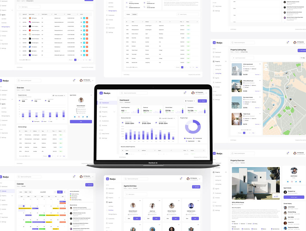Check the Winter Agency row checkbox
This screenshot has height=231, width=306.
coord(20,55)
